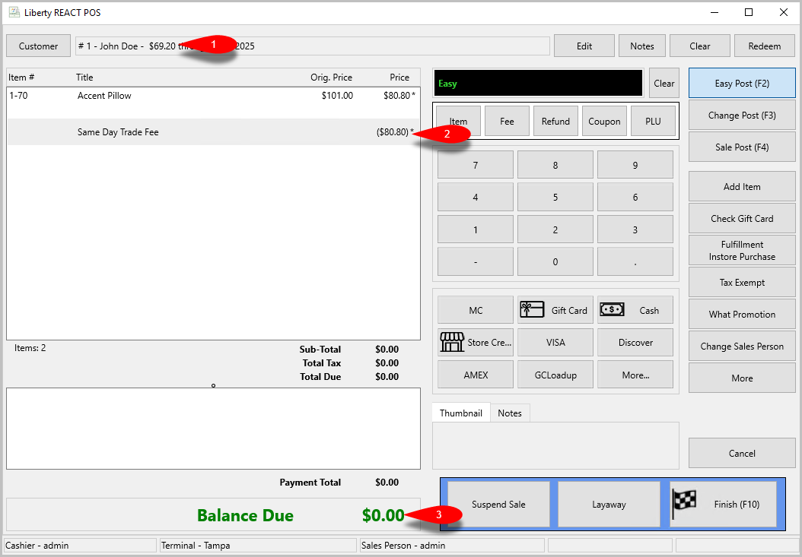Open the More button below Change Sales Person
This screenshot has height=557, width=802.
pos(742,378)
